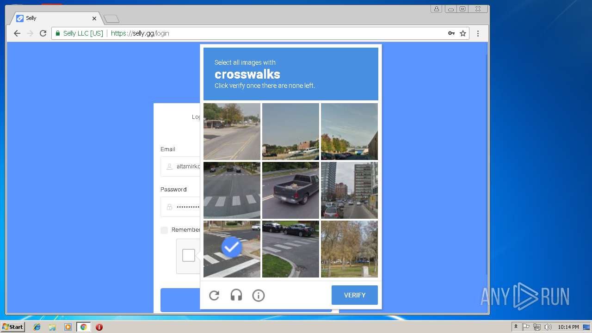Open network status tray icon
This screenshot has height=333, width=592.
537,327
